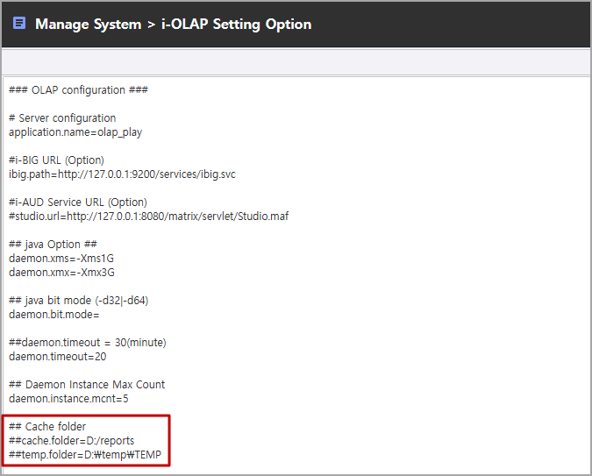The height and width of the screenshot is (476, 592).
Task: Click the '#i-BIG URL (Option)' comment
Action: click(x=56, y=160)
